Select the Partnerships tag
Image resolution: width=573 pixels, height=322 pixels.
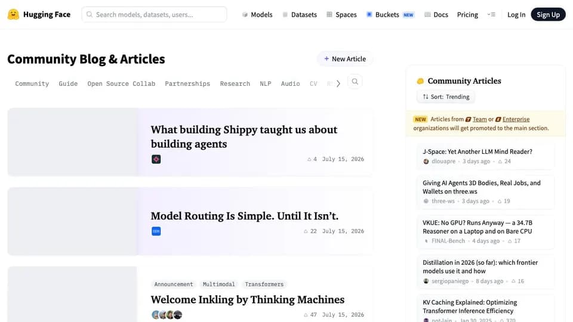pyautogui.click(x=187, y=83)
